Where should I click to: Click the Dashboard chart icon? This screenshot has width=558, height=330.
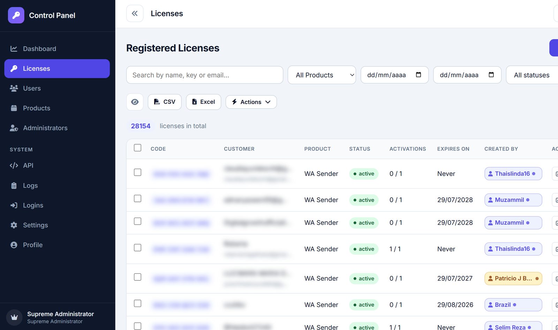[x=14, y=49]
